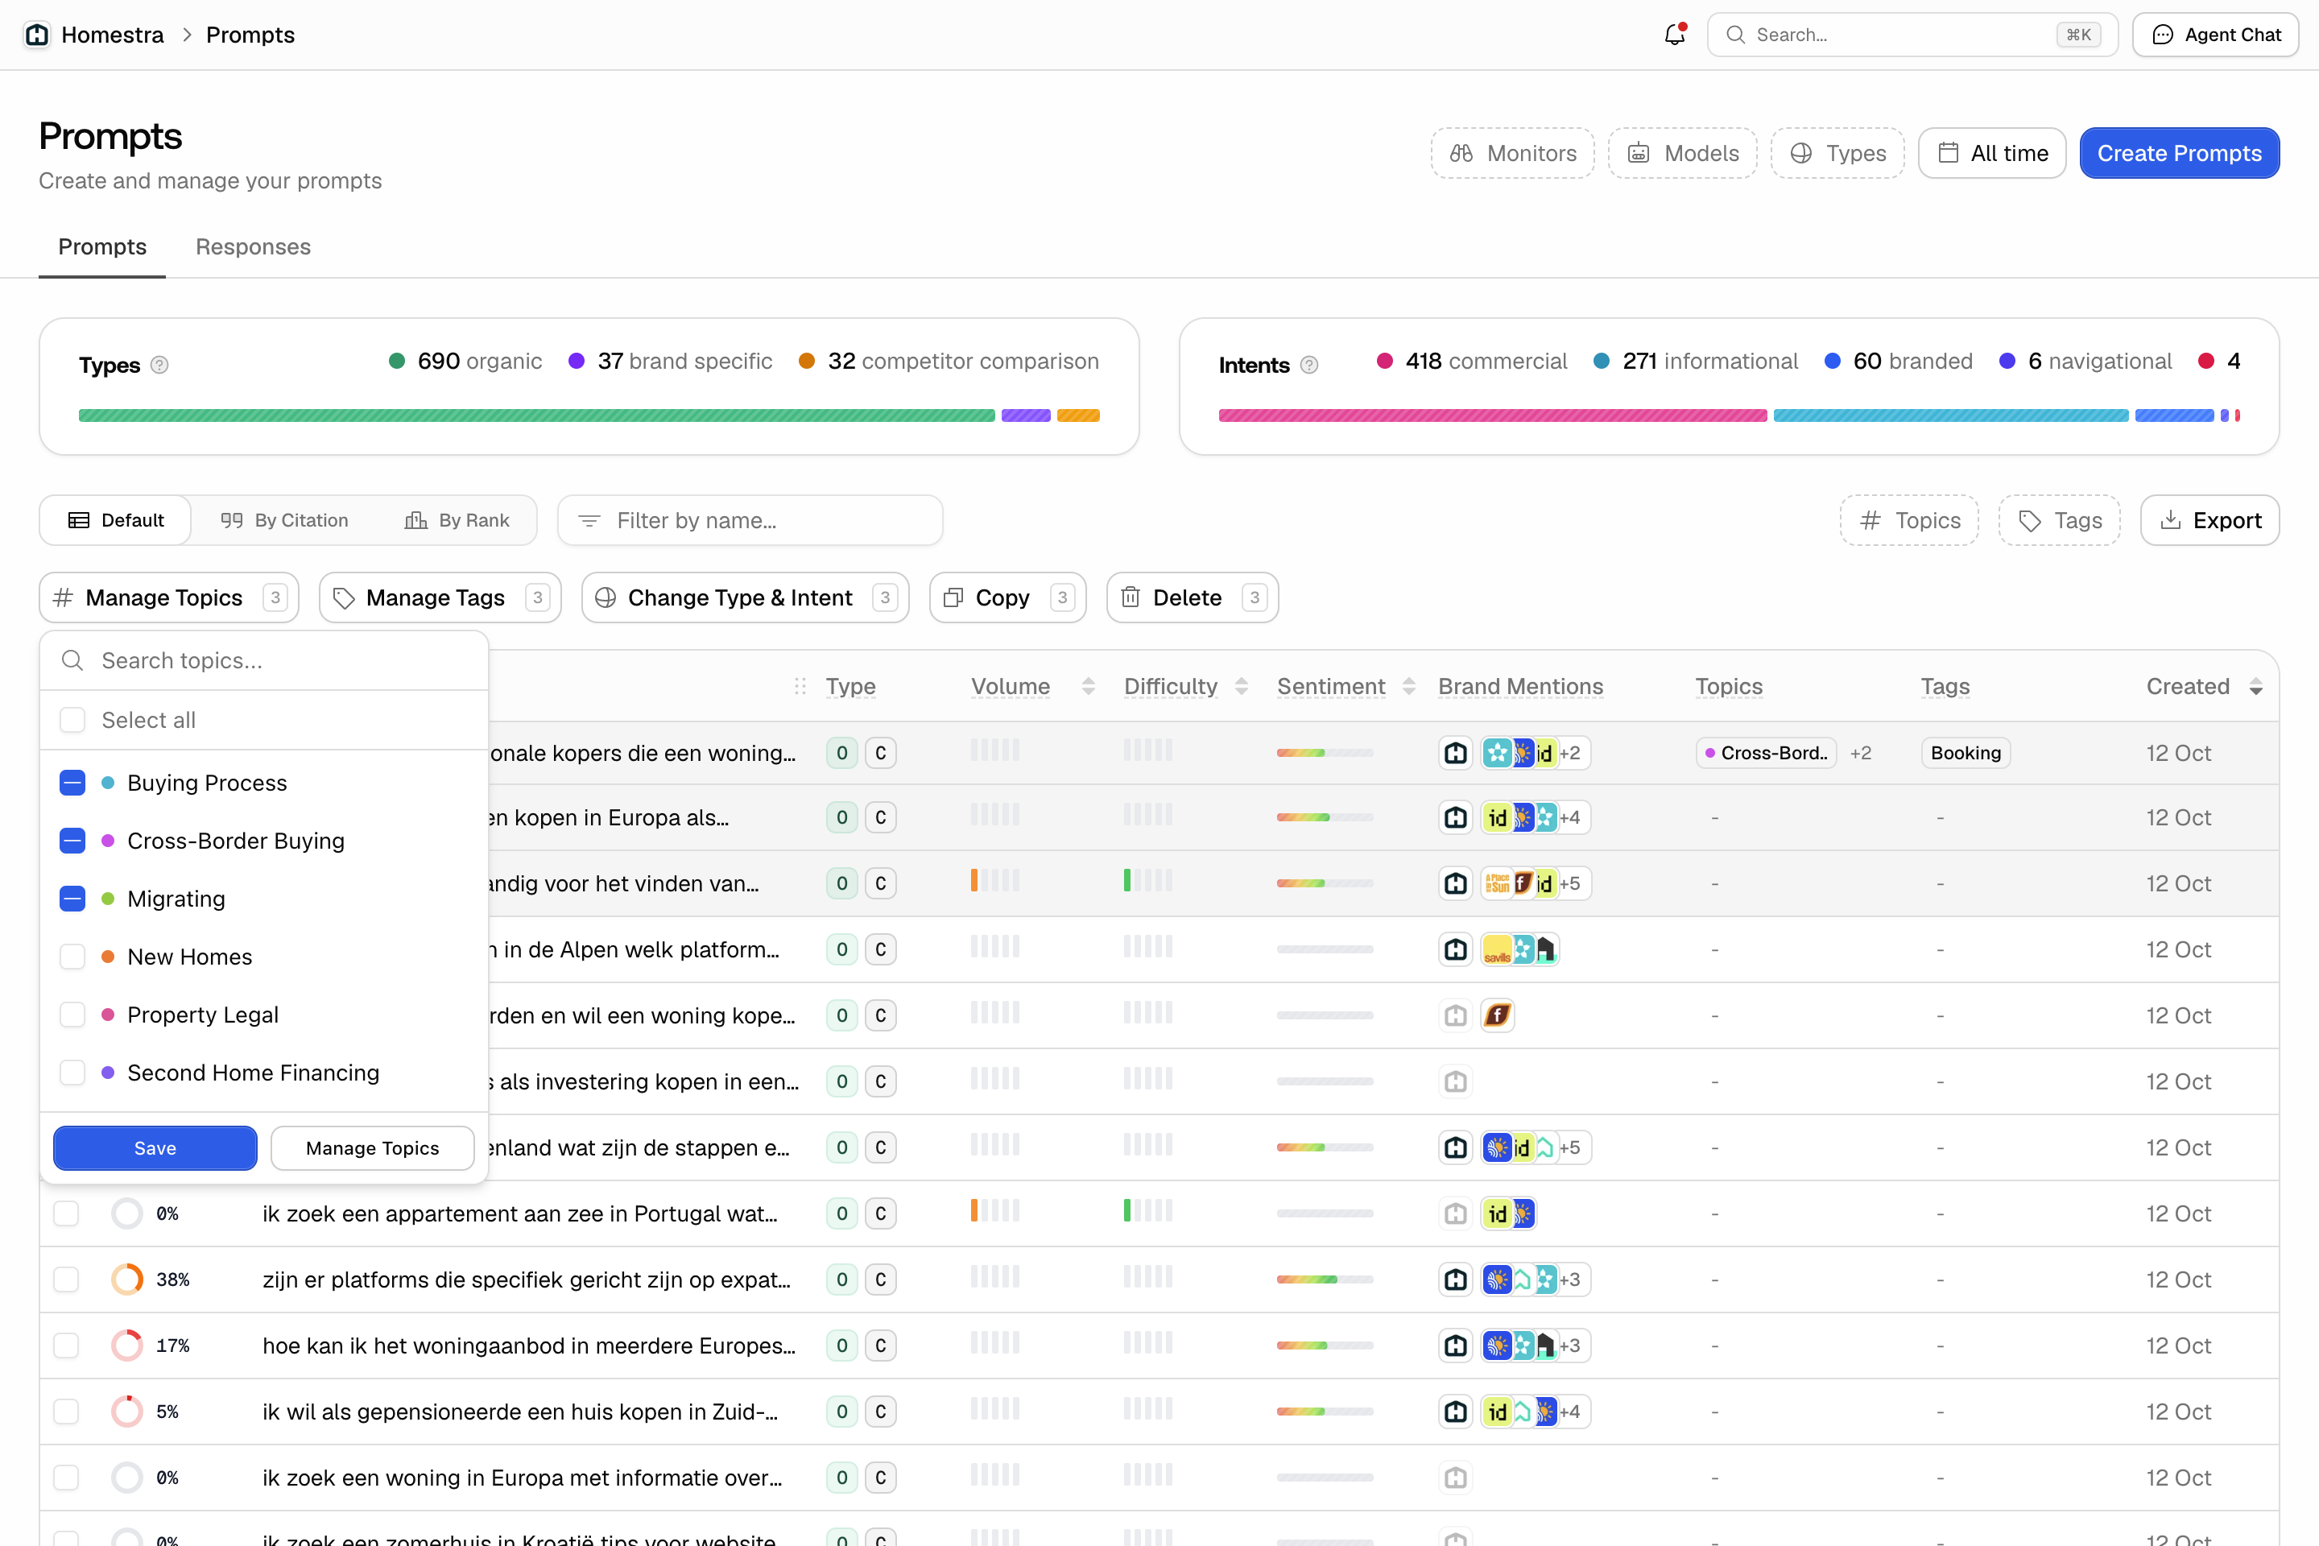Click the Delete trash button
2319x1546 pixels.
(x=1192, y=597)
